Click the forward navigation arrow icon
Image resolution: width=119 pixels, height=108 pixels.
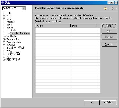pos(112,8)
